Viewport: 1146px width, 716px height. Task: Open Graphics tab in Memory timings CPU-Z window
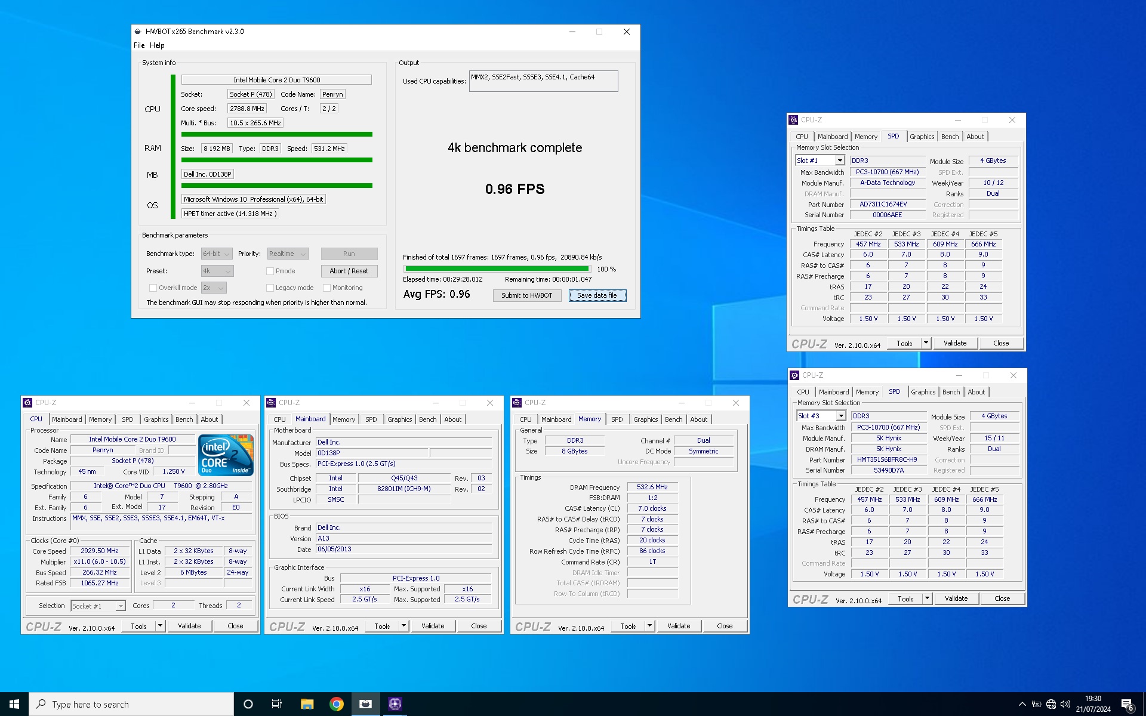click(645, 419)
